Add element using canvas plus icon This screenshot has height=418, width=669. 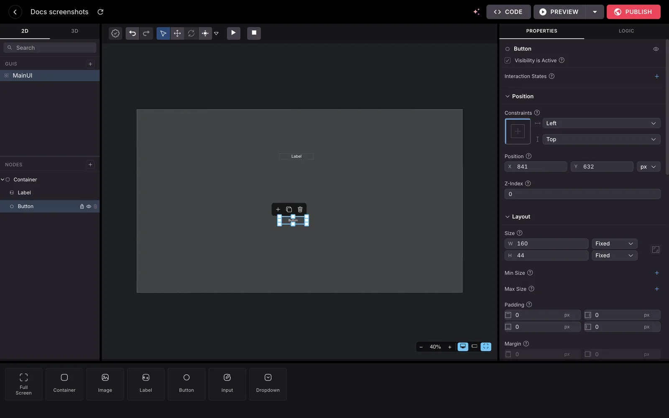click(x=278, y=209)
